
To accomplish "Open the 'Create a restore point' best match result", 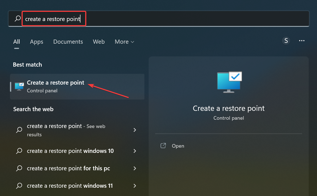I will point(77,87).
